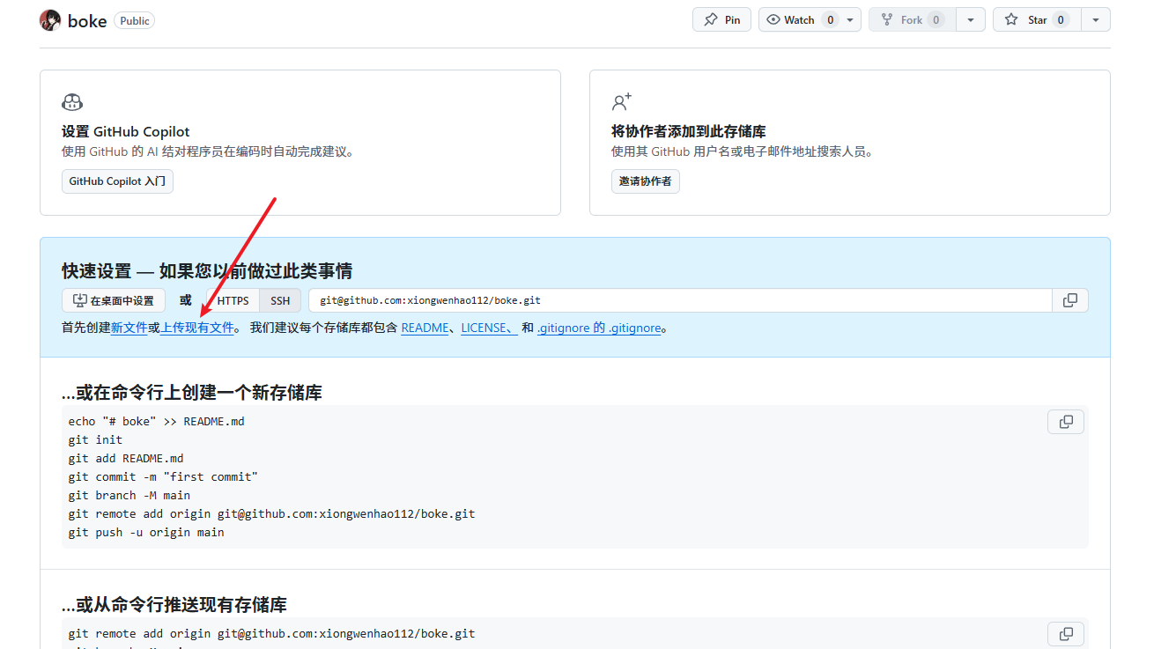
Task: Click the …或从命令行推送现有存储库 heading
Action: click(x=174, y=605)
